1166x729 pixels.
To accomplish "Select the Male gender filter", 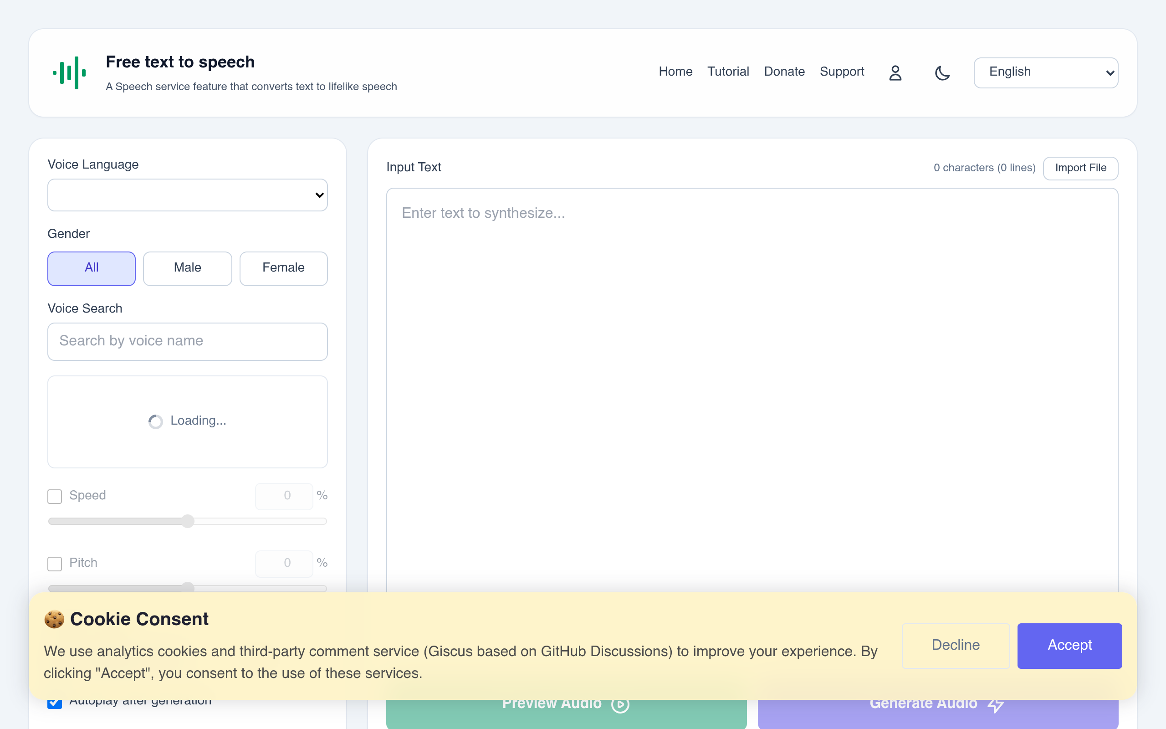I will click(188, 268).
